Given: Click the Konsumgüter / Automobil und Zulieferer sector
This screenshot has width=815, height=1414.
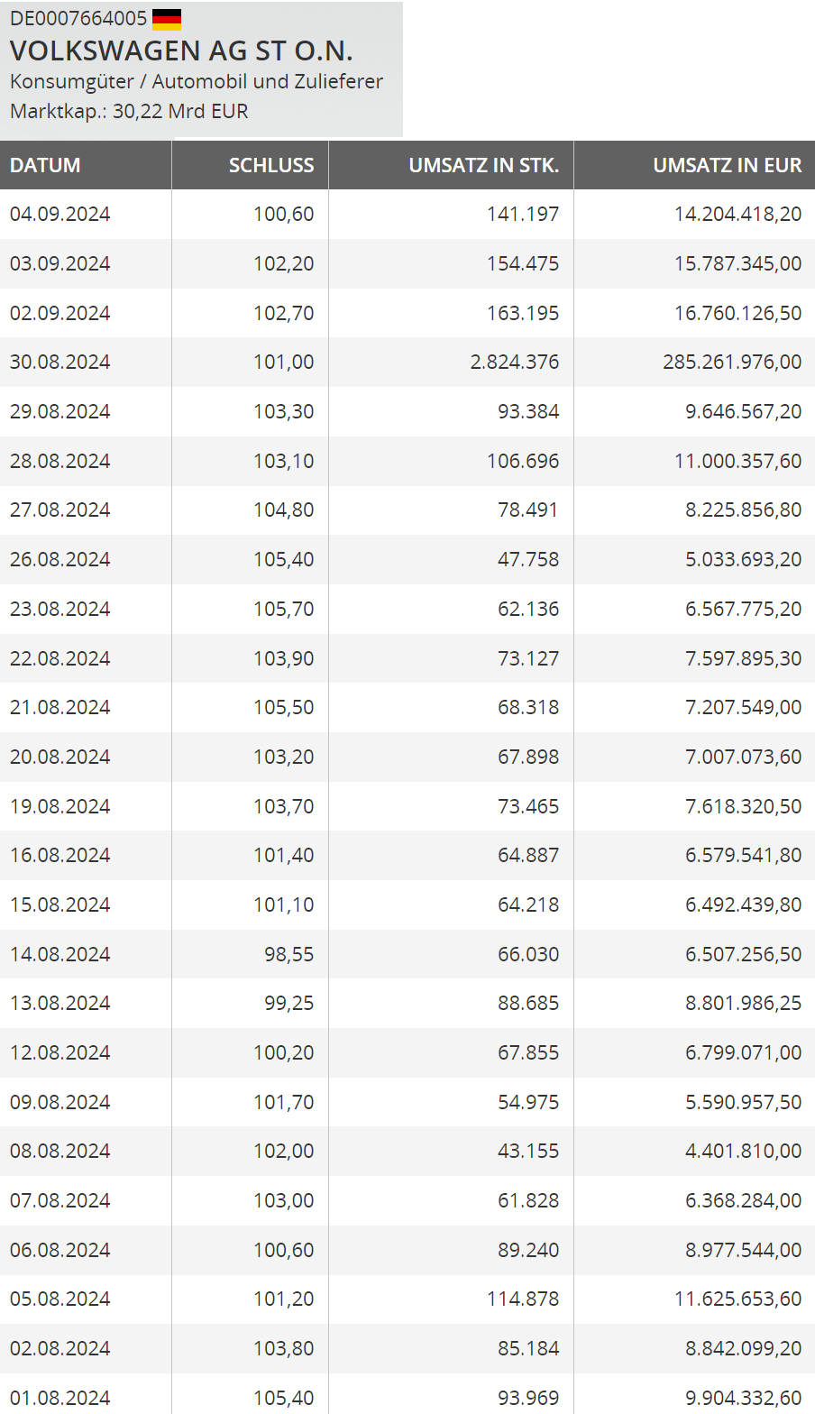Looking at the screenshot, I should tap(197, 81).
